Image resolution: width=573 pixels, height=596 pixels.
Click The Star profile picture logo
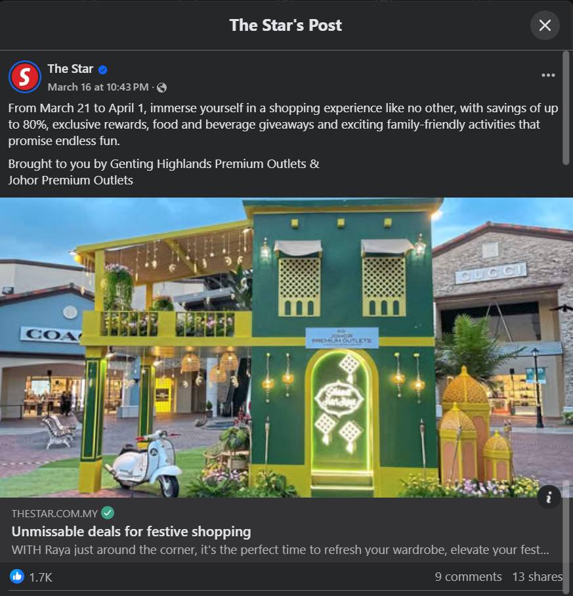point(25,77)
